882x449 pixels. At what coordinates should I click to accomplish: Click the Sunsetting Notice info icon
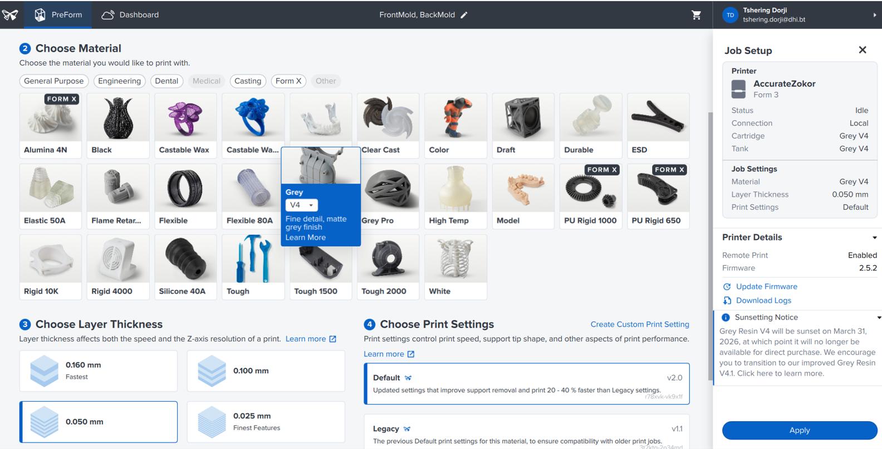coord(726,318)
